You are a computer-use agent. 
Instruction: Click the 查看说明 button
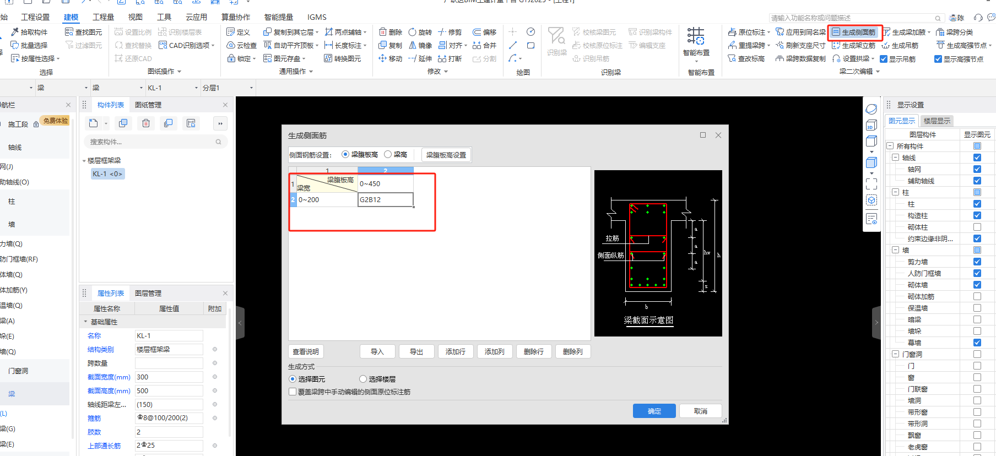pos(306,351)
